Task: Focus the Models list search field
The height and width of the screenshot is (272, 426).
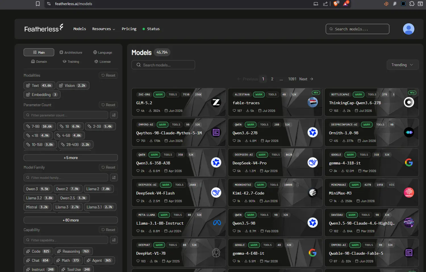Action: (x=163, y=65)
